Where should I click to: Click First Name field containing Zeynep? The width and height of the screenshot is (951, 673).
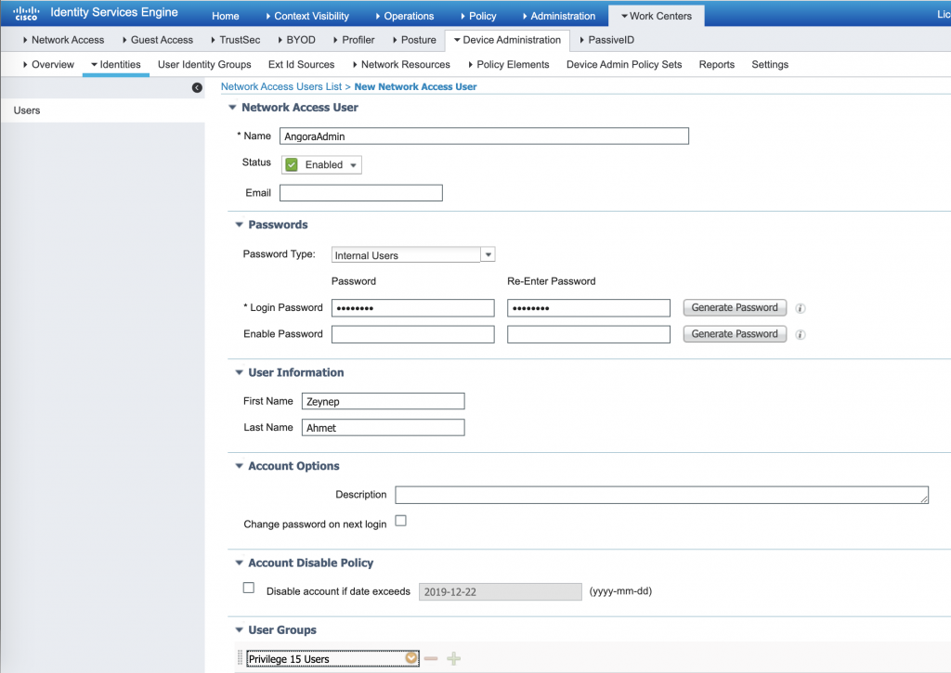click(x=384, y=401)
